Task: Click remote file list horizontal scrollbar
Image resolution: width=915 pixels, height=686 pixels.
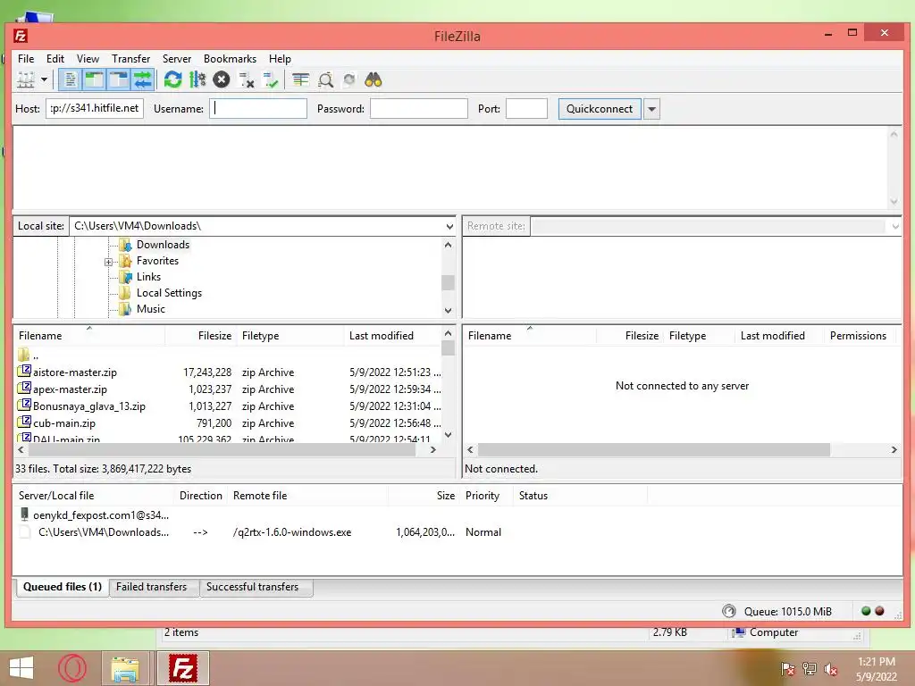Action: (x=653, y=450)
